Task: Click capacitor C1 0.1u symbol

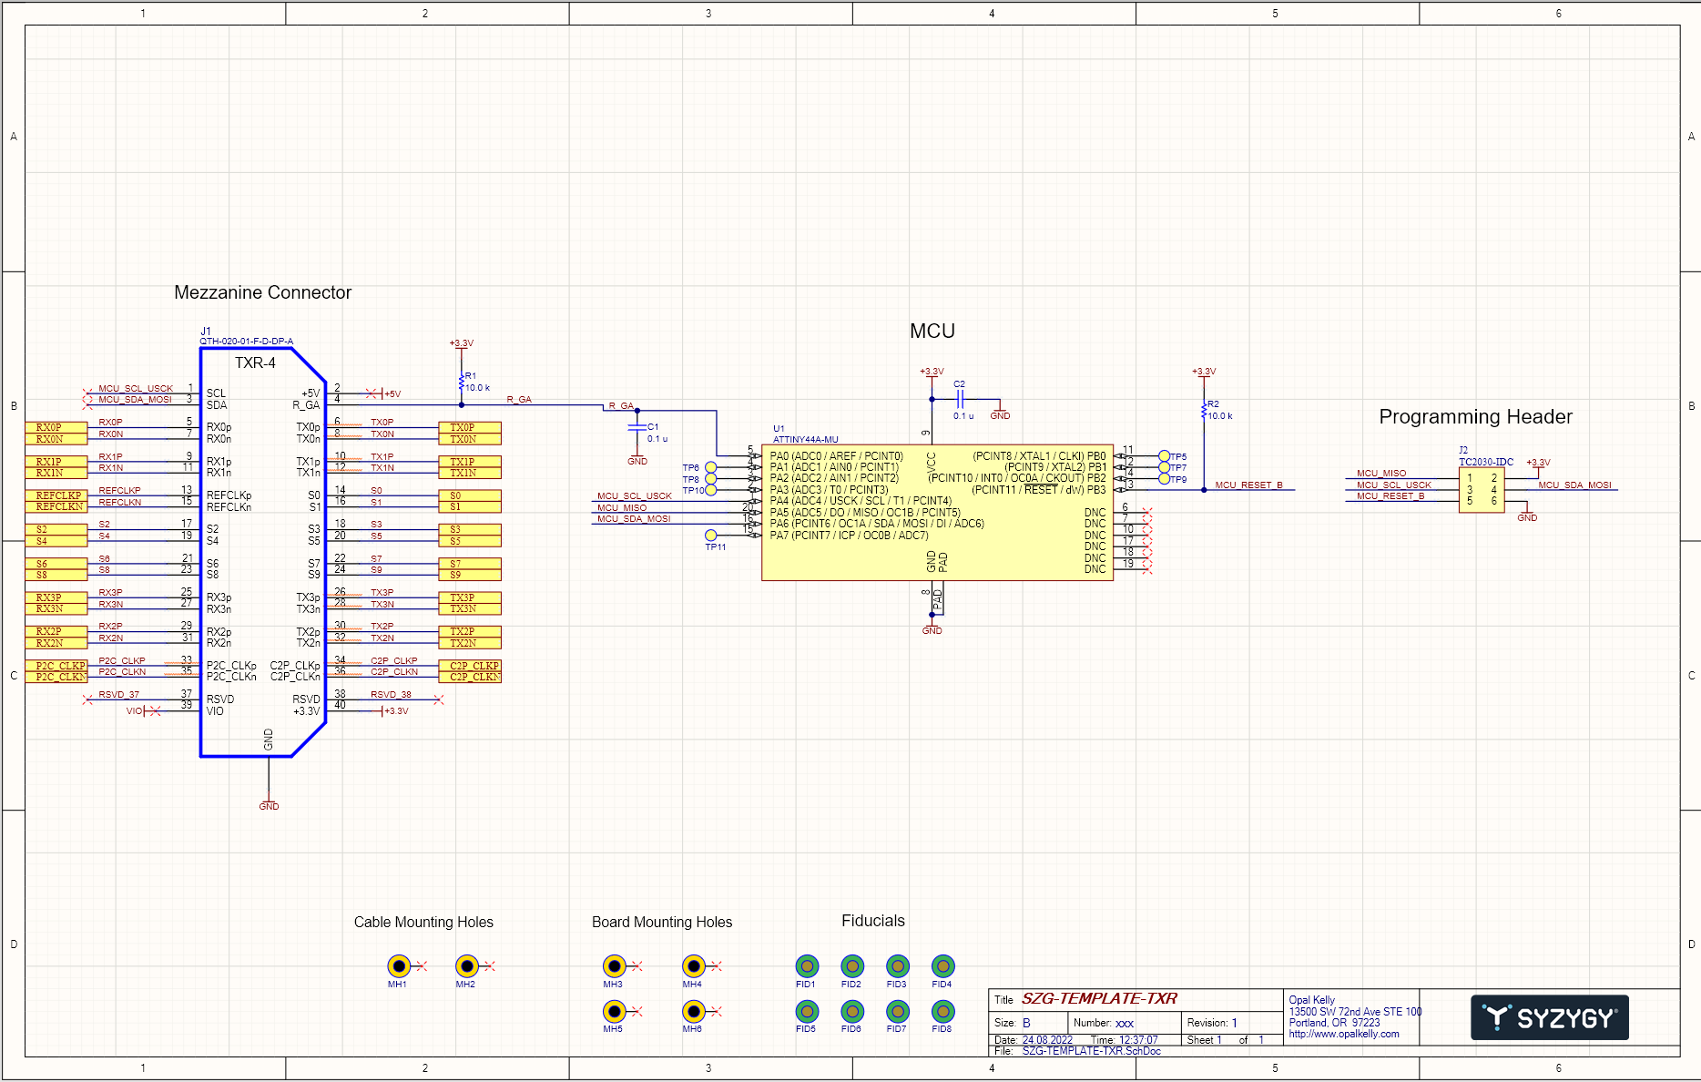Action: click(x=637, y=427)
